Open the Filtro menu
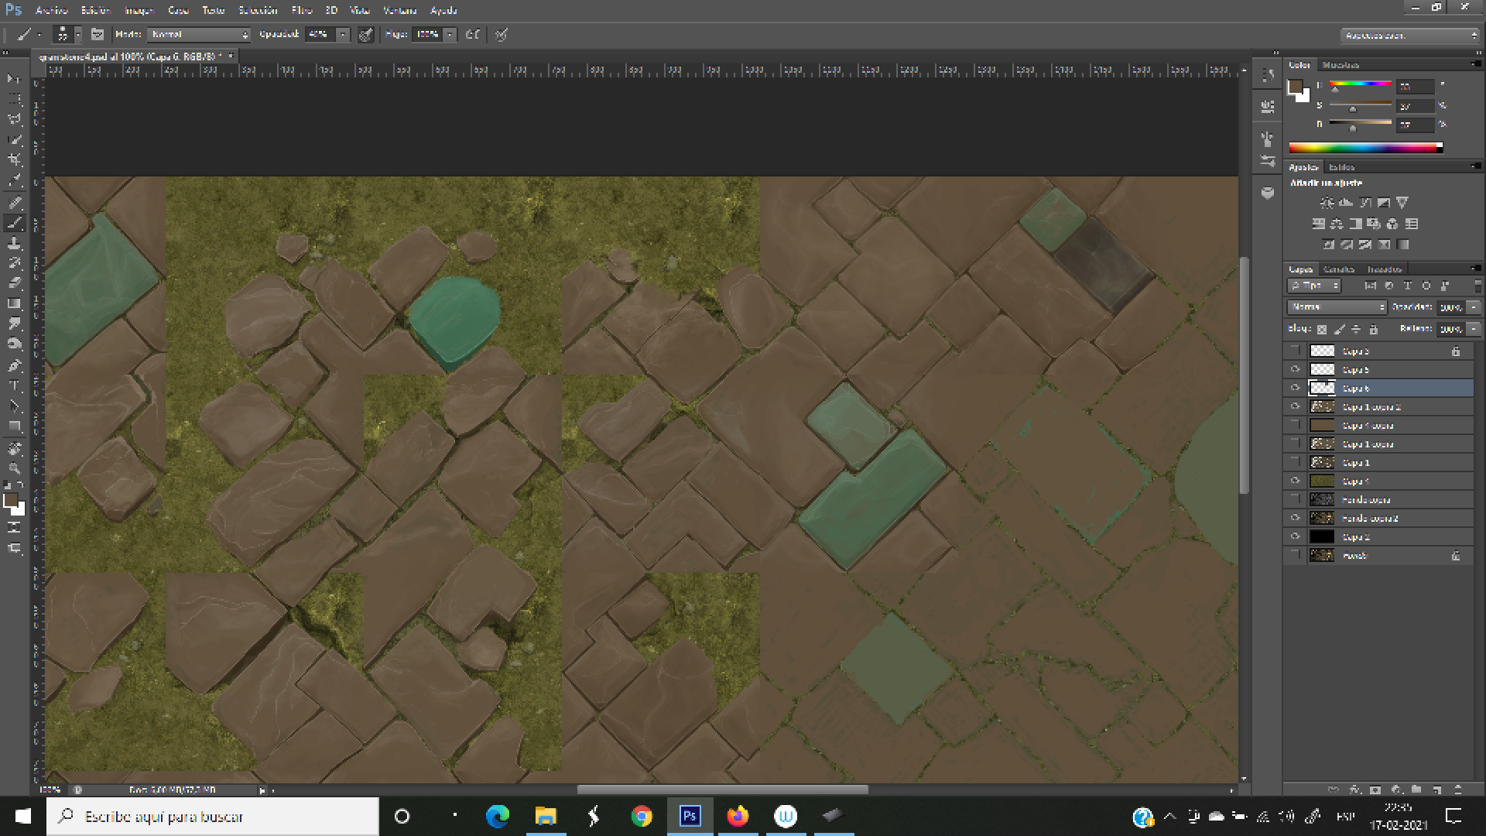Image resolution: width=1486 pixels, height=836 pixels. pyautogui.click(x=302, y=10)
